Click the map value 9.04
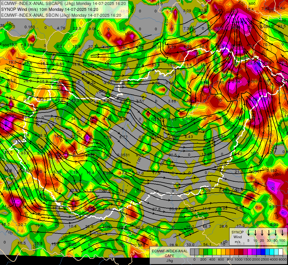The height and width of the screenshot is (265, 288). click(x=92, y=29)
